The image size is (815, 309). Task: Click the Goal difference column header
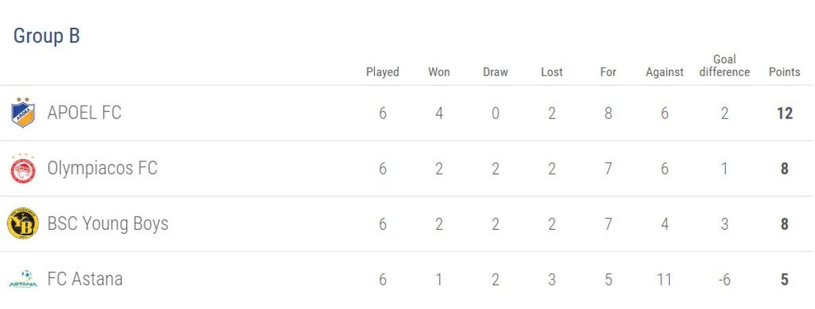tap(725, 66)
